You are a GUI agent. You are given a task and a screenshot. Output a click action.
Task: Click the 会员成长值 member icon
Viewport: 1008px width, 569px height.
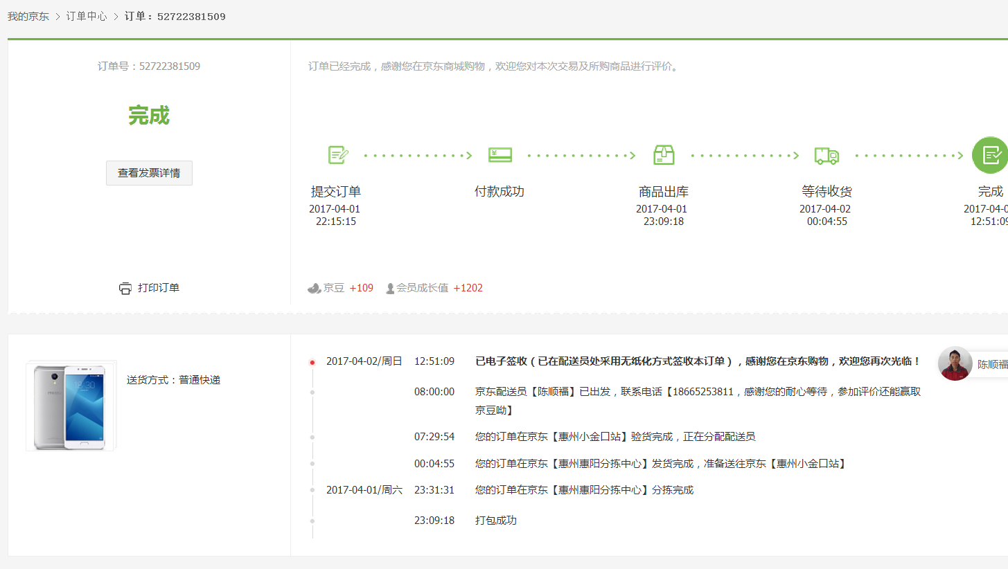(x=390, y=288)
